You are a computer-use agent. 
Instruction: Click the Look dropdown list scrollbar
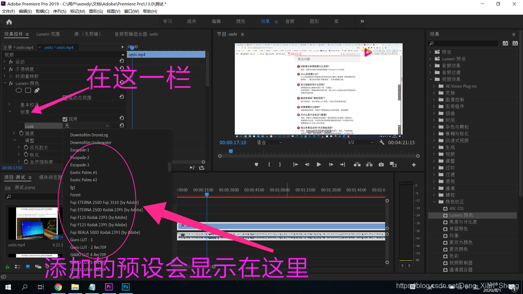coord(170,166)
